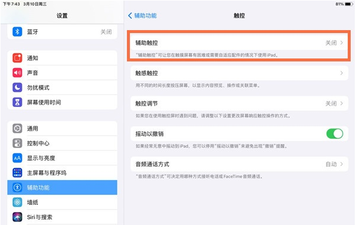Open the Siri与搜索 icon
This screenshot has height=225, width=356.
pos(17,217)
